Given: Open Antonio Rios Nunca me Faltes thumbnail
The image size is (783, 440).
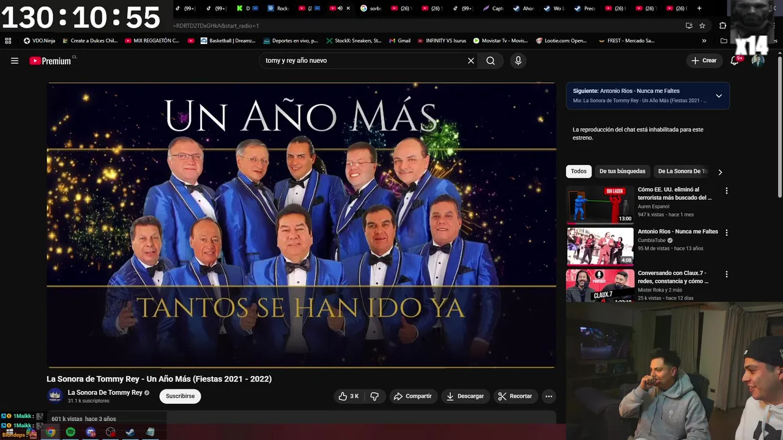Looking at the screenshot, I should (600, 246).
